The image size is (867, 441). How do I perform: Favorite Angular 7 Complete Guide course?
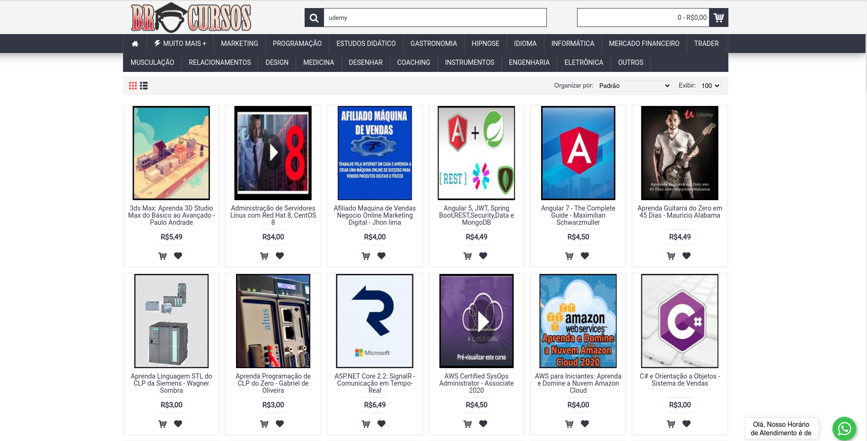[x=585, y=256]
